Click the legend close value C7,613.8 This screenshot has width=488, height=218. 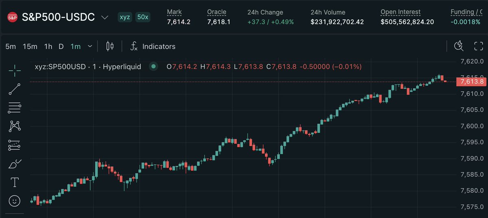click(x=281, y=66)
